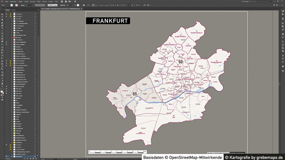285x160 pixels.
Task: Select the Gradient tool
Action: tap(2, 64)
